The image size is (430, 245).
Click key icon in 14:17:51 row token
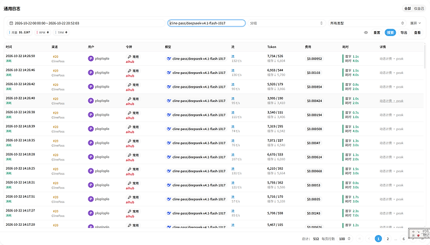pyautogui.click(x=130, y=197)
